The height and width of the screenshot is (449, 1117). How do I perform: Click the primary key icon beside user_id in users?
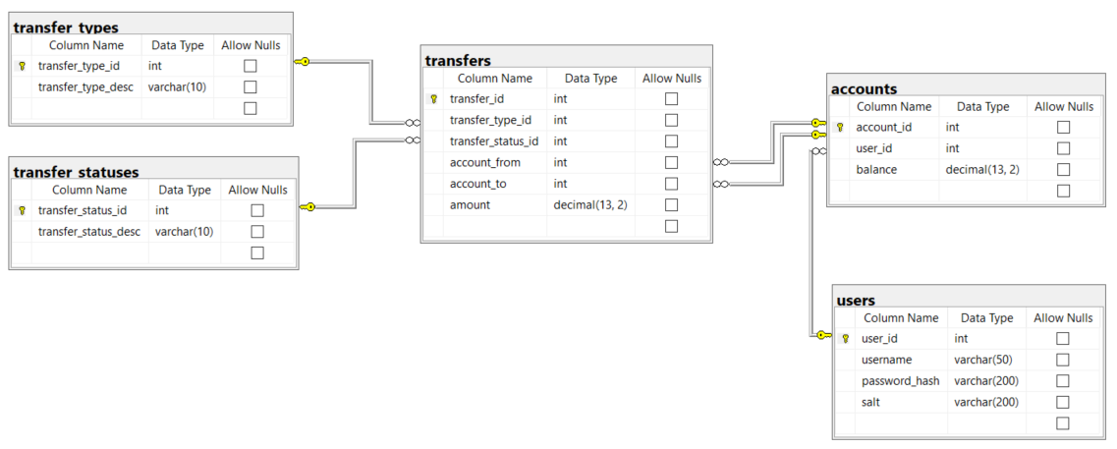[x=846, y=339]
